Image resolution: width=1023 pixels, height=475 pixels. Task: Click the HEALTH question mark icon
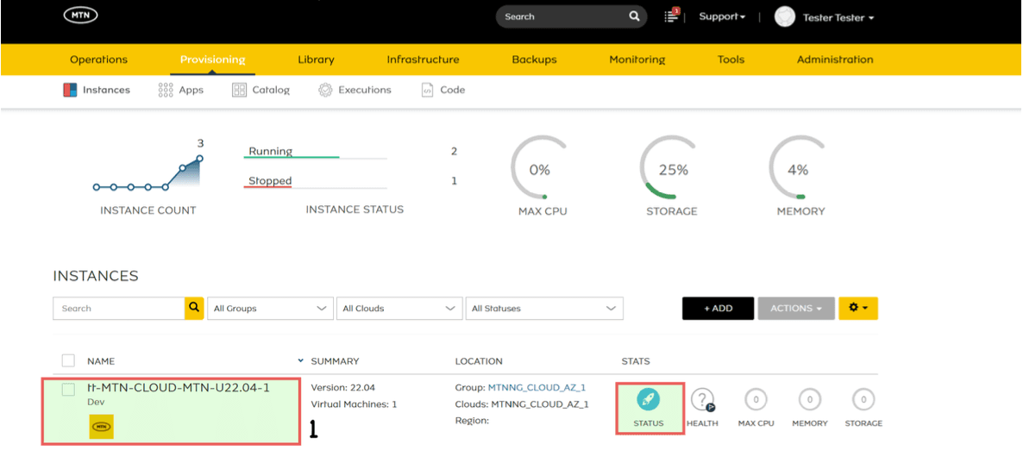point(702,399)
